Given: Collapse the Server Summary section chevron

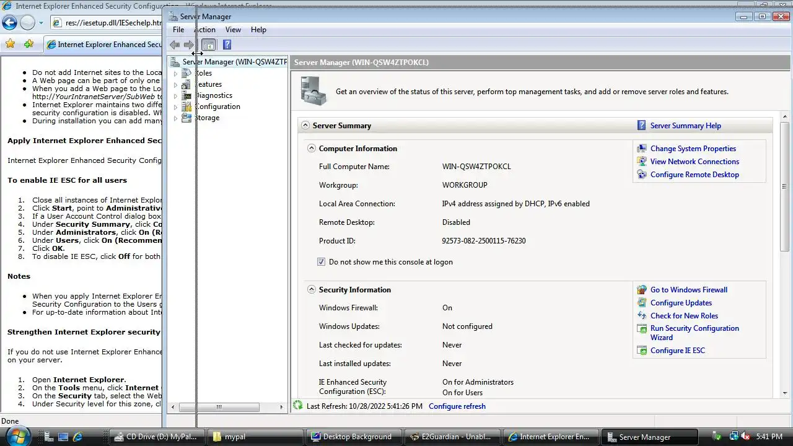Looking at the screenshot, I should point(305,125).
